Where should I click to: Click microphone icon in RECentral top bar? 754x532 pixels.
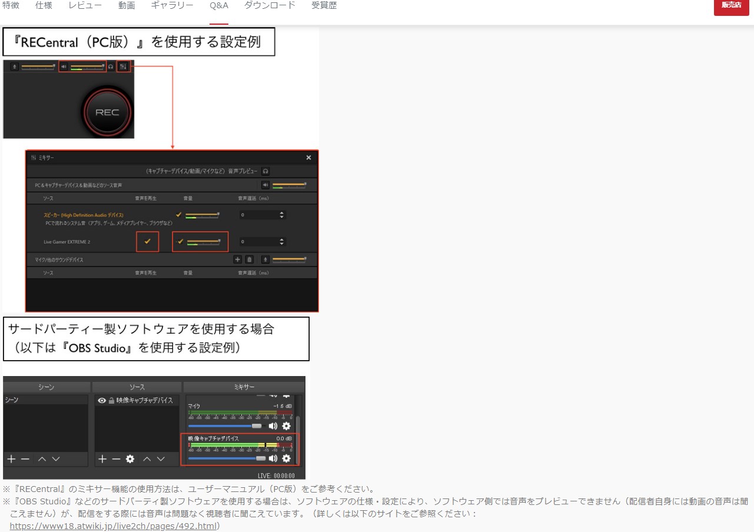(14, 66)
